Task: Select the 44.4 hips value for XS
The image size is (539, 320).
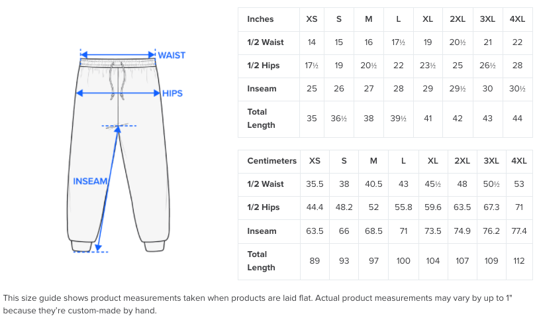Action: 315,207
